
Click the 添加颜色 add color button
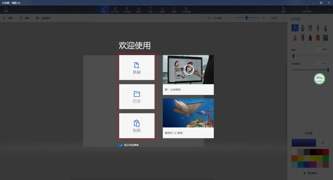[x=310, y=172]
